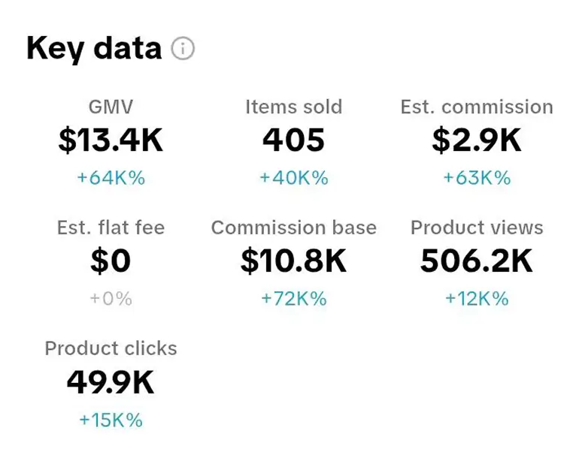
Task: Click the +63K% commission change
Action: pos(477,178)
